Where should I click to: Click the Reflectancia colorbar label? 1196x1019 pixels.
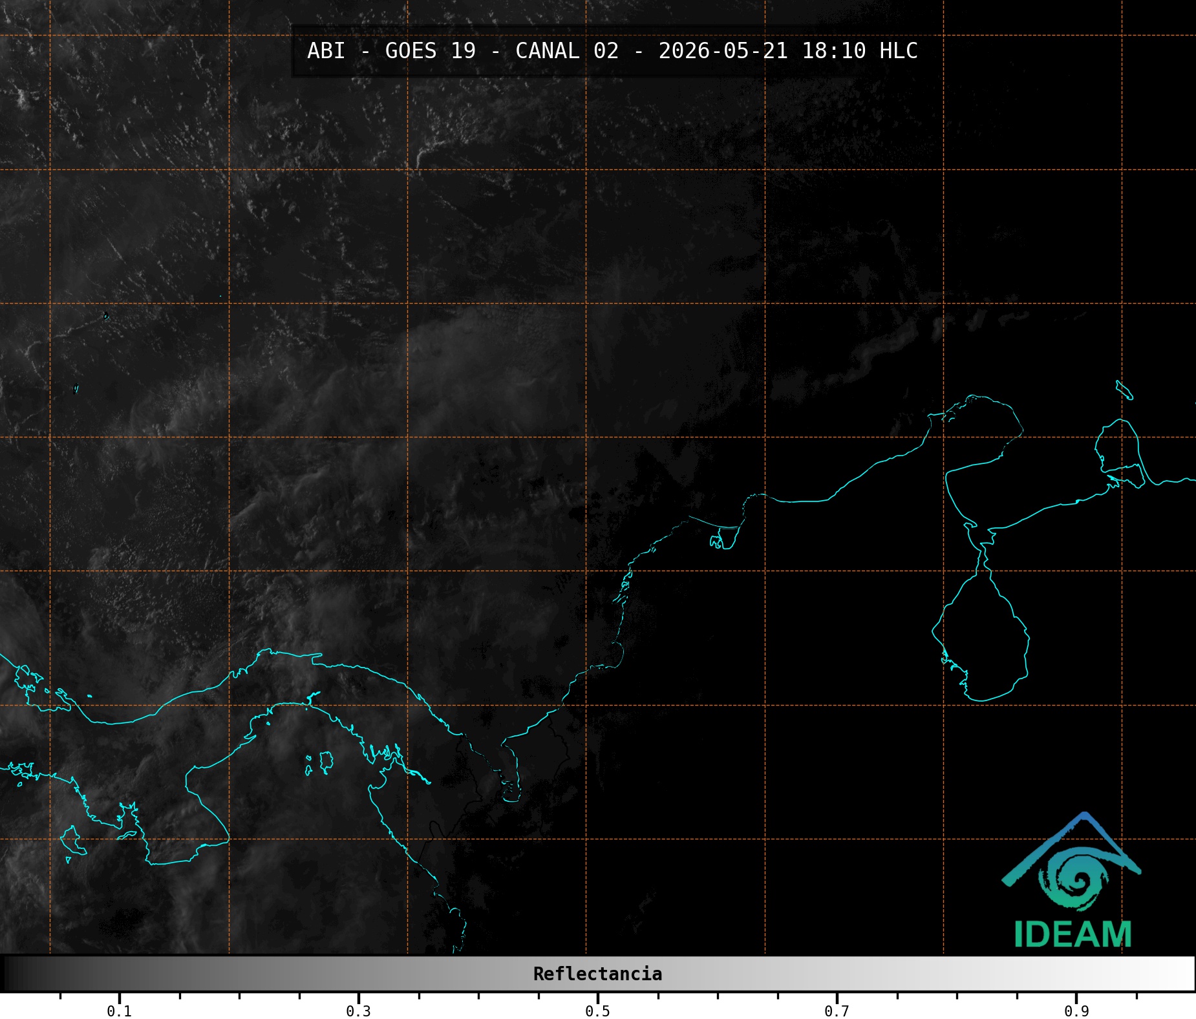pos(597,974)
